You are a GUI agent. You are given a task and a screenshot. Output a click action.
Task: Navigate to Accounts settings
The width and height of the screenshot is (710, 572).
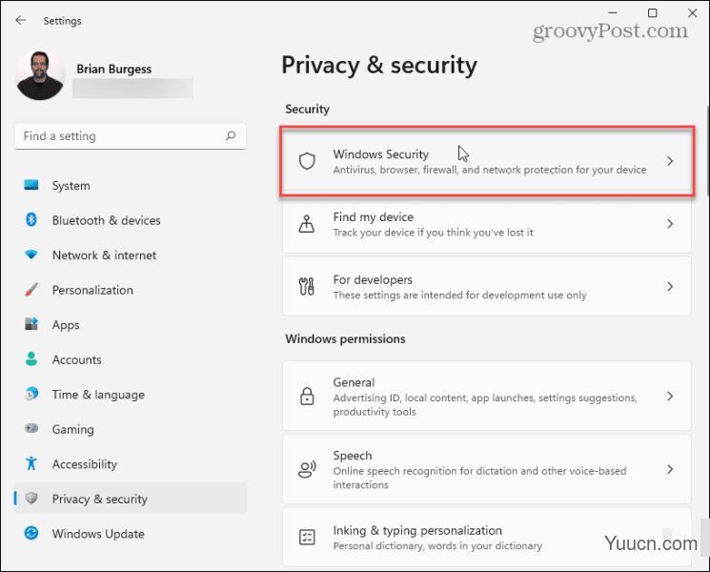[x=131, y=359]
